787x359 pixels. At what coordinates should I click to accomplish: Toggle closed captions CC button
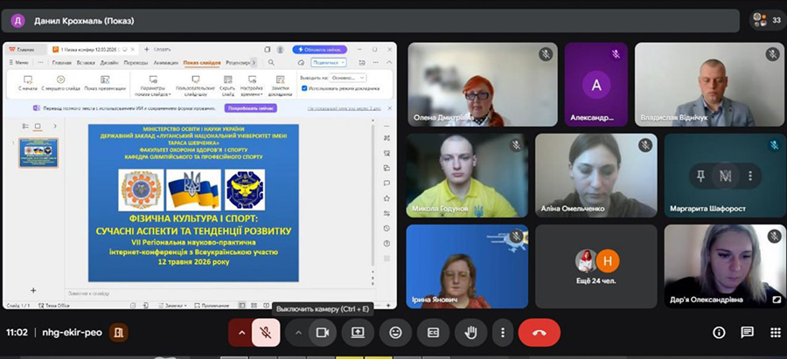point(433,333)
